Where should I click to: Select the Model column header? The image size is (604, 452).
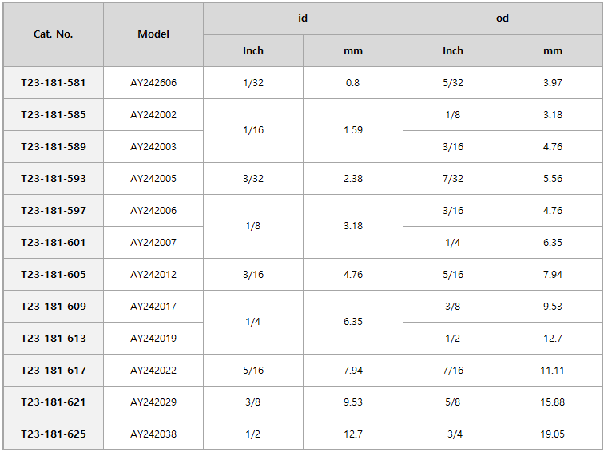(x=153, y=34)
